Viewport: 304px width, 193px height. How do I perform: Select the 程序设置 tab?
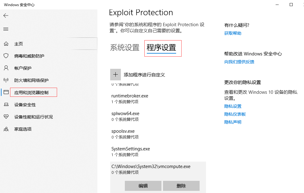[x=161, y=48]
